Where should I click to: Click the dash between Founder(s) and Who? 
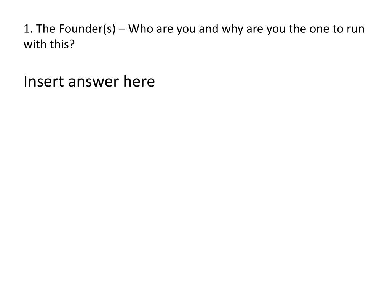(x=122, y=30)
